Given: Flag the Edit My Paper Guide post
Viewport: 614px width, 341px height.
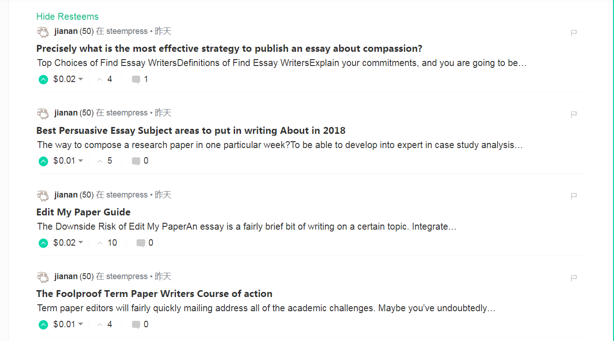Looking at the screenshot, I should tap(573, 196).
